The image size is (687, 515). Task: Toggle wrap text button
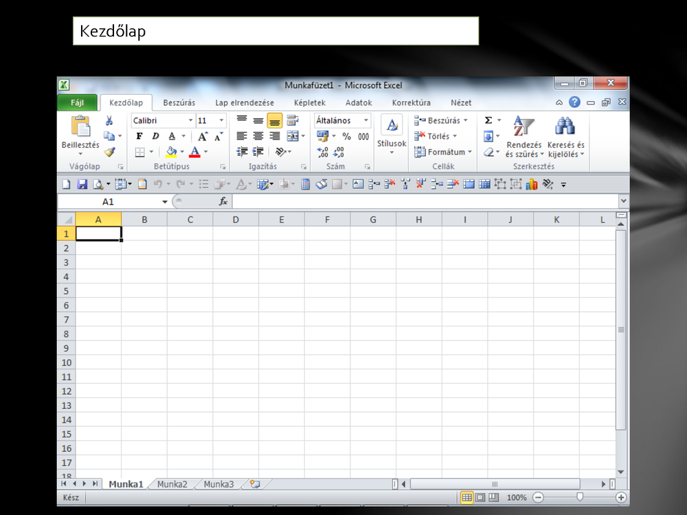tap(292, 120)
